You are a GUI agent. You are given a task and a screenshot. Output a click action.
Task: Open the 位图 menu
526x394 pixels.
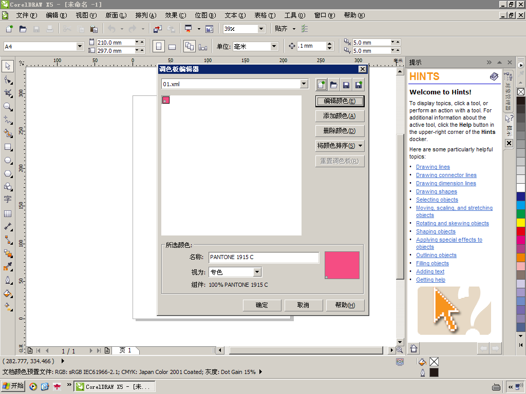coord(205,15)
